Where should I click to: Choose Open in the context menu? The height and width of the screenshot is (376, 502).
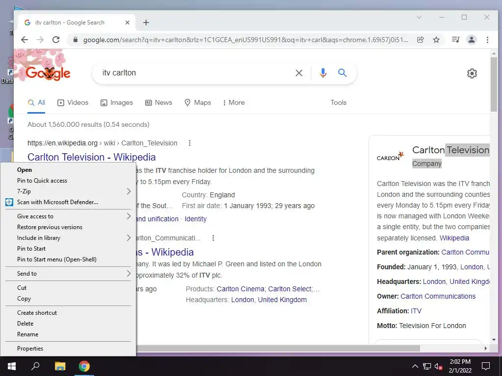tap(68, 170)
